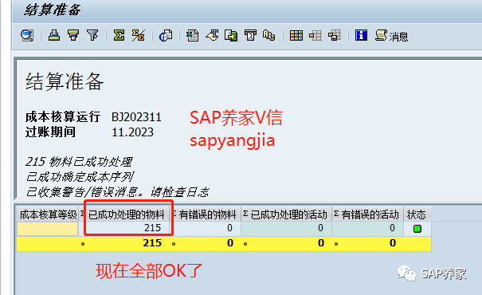Click the bold 215 total in yellow row
The width and height of the screenshot is (482, 295).
[152, 243]
